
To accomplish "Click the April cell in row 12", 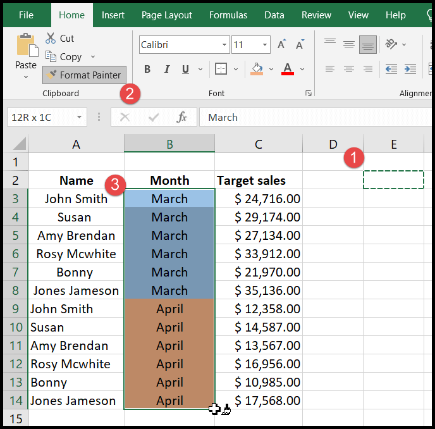I will [169, 364].
